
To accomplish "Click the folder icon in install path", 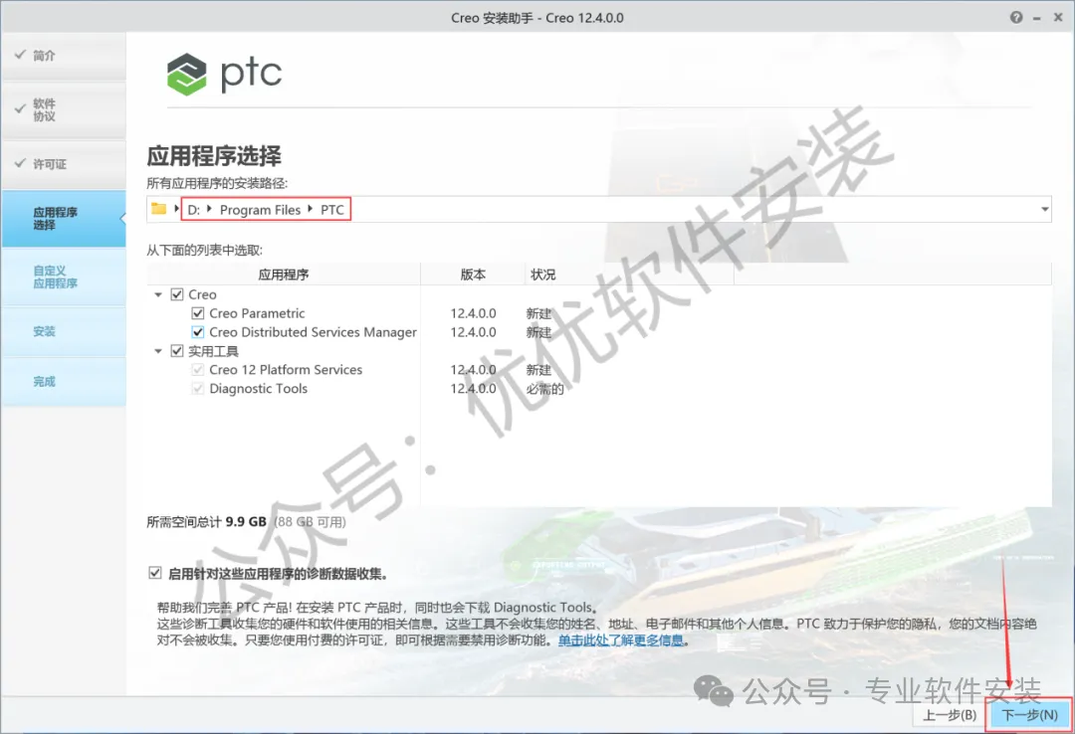I will (158, 209).
